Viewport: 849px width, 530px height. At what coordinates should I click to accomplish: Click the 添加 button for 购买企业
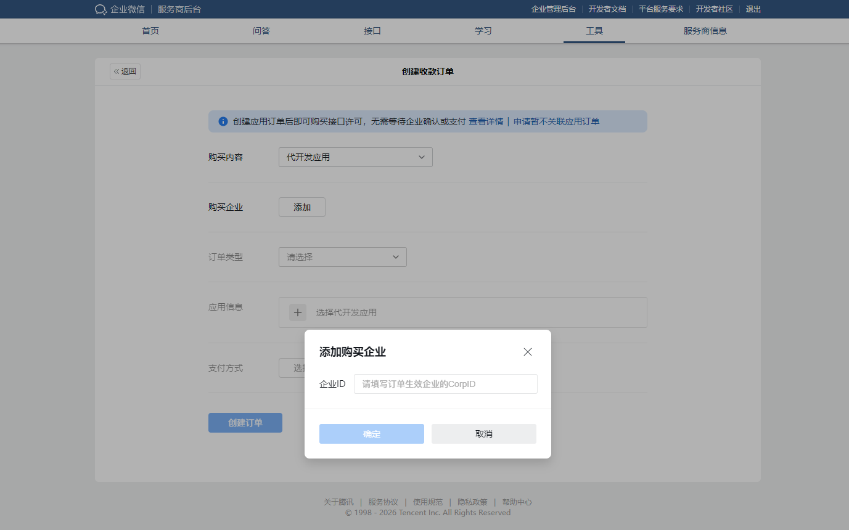(301, 207)
